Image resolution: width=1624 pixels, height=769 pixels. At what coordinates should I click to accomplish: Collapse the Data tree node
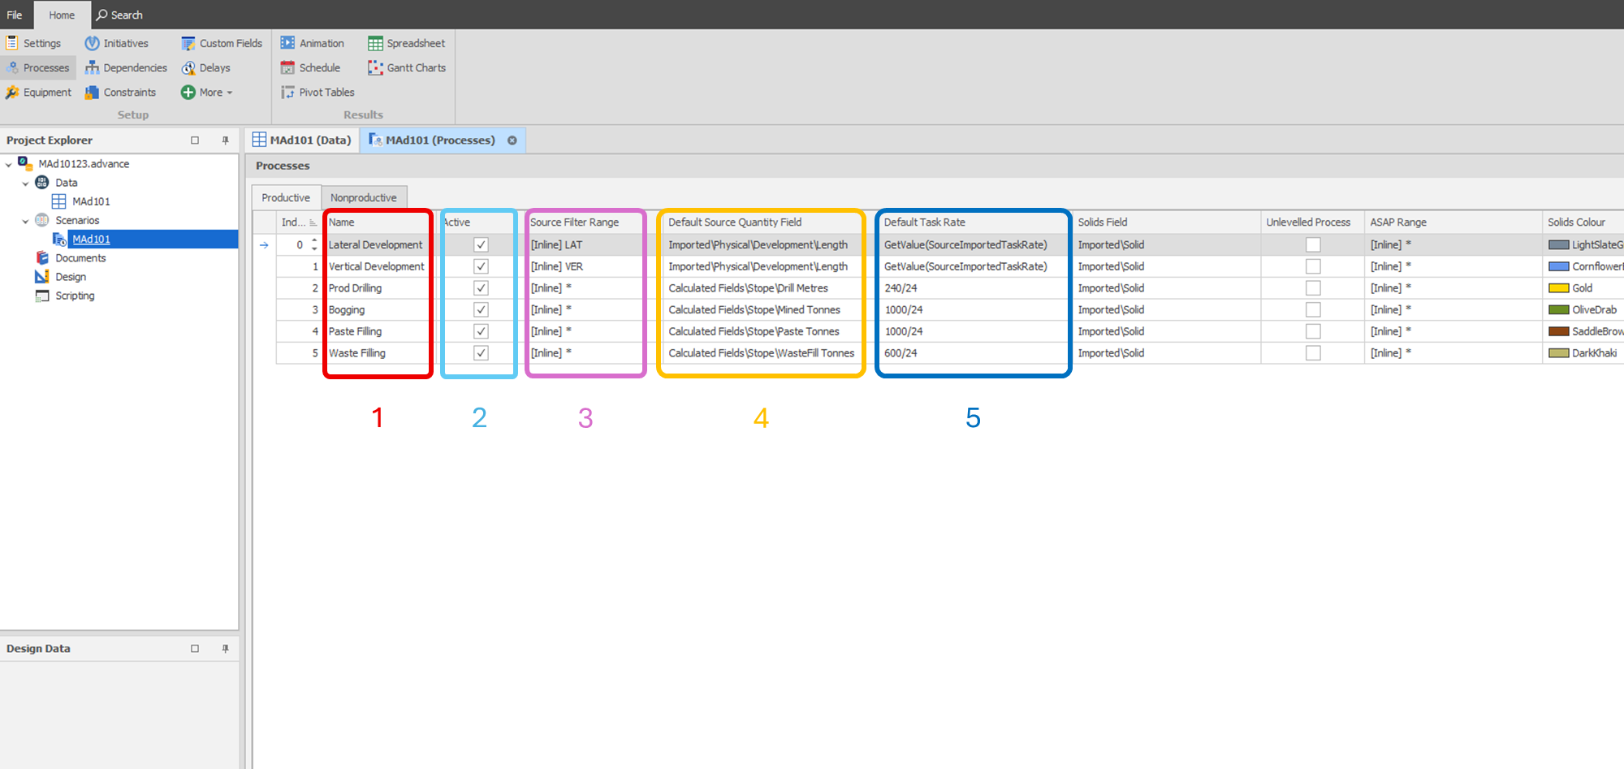[x=25, y=184]
